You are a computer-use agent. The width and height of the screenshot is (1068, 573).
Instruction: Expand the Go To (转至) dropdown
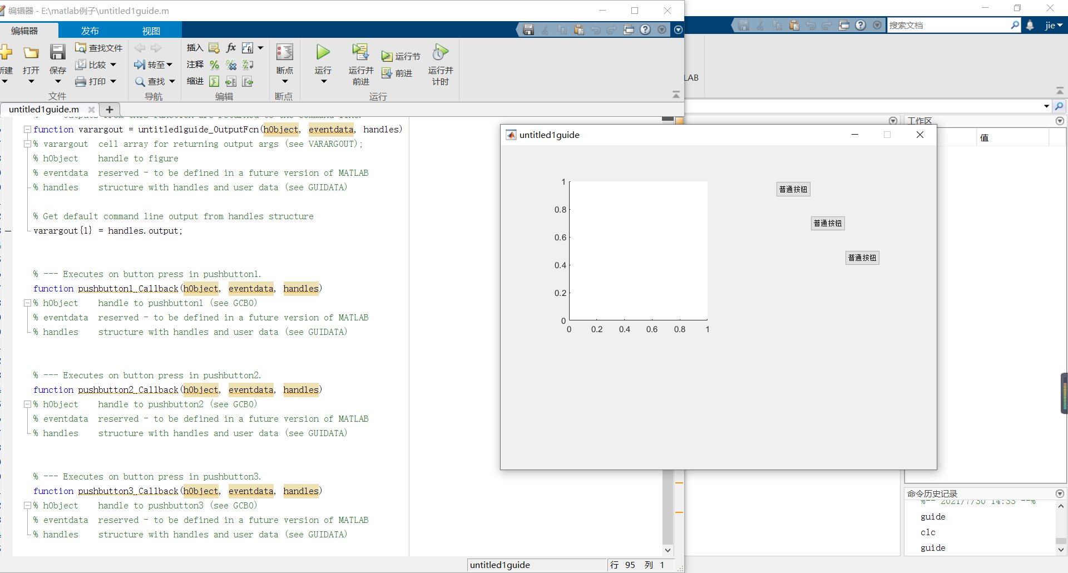tap(170, 65)
